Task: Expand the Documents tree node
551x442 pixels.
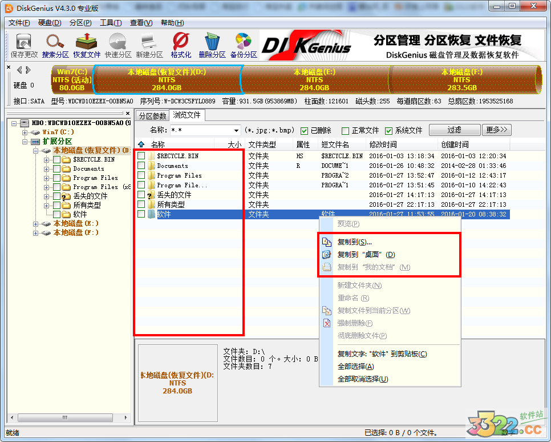Action: point(46,169)
